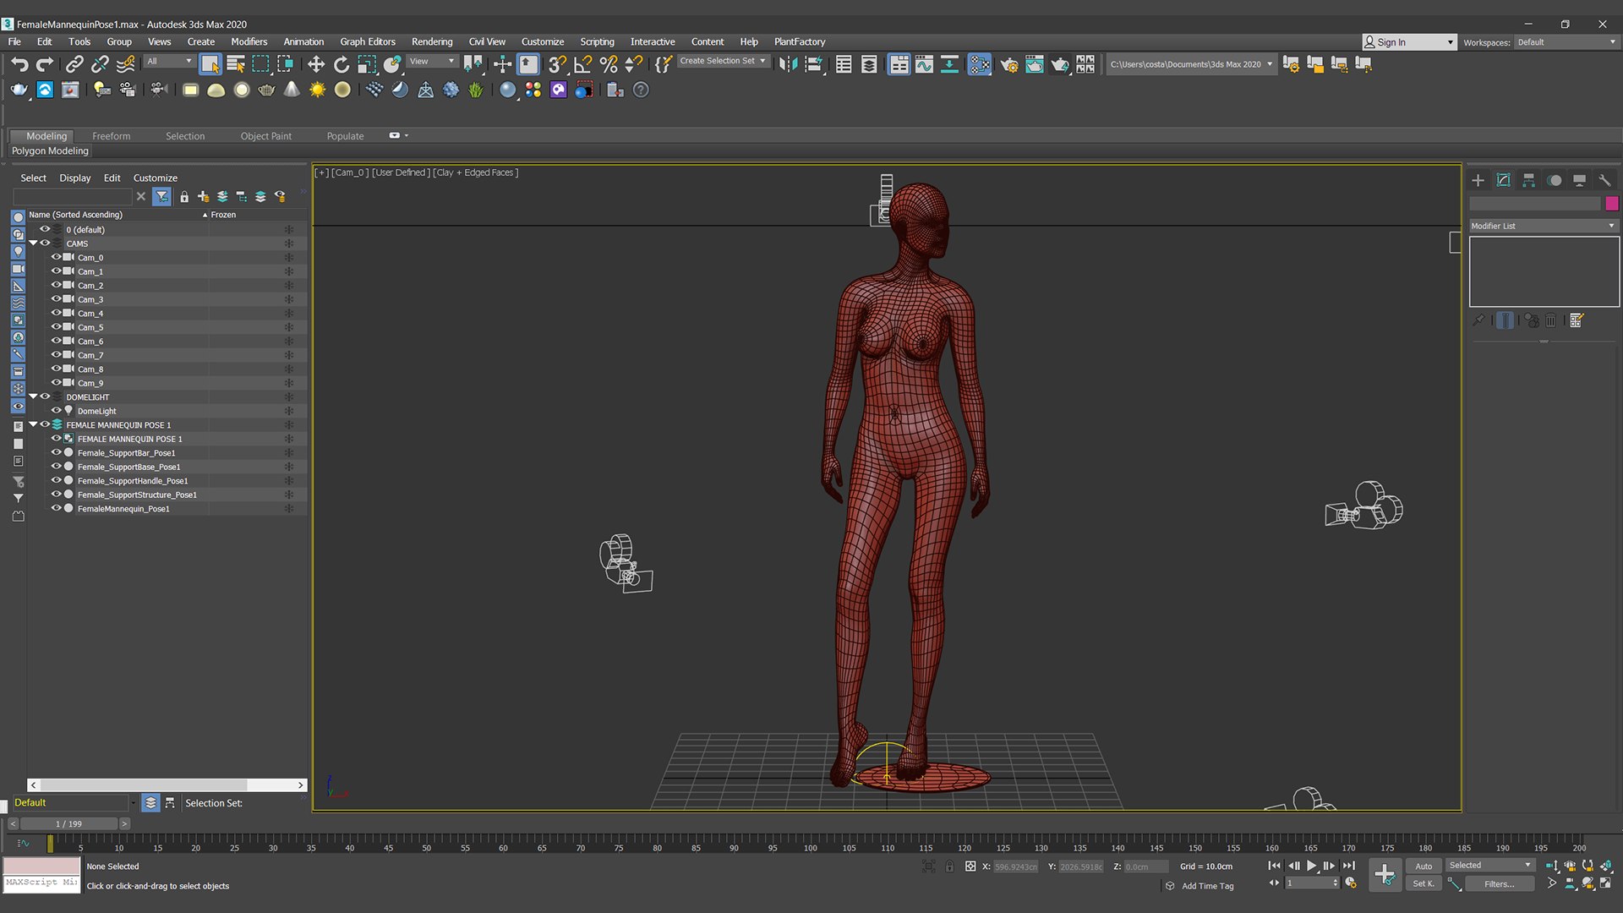Click the Scene Explorer search field
Screen dimensions: 1623x913
click(x=73, y=196)
